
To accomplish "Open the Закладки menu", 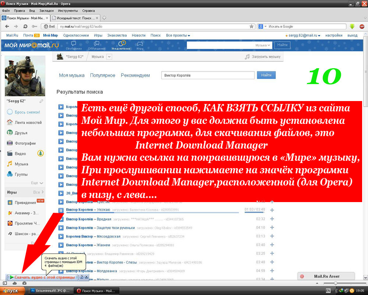I will point(46,11).
